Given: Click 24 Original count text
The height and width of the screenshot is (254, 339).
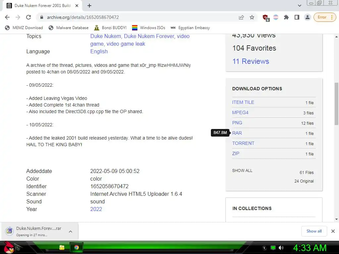Looking at the screenshot, I should [304, 181].
